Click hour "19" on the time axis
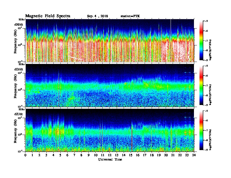Screen dimensions: 231x178 coord(159,155)
